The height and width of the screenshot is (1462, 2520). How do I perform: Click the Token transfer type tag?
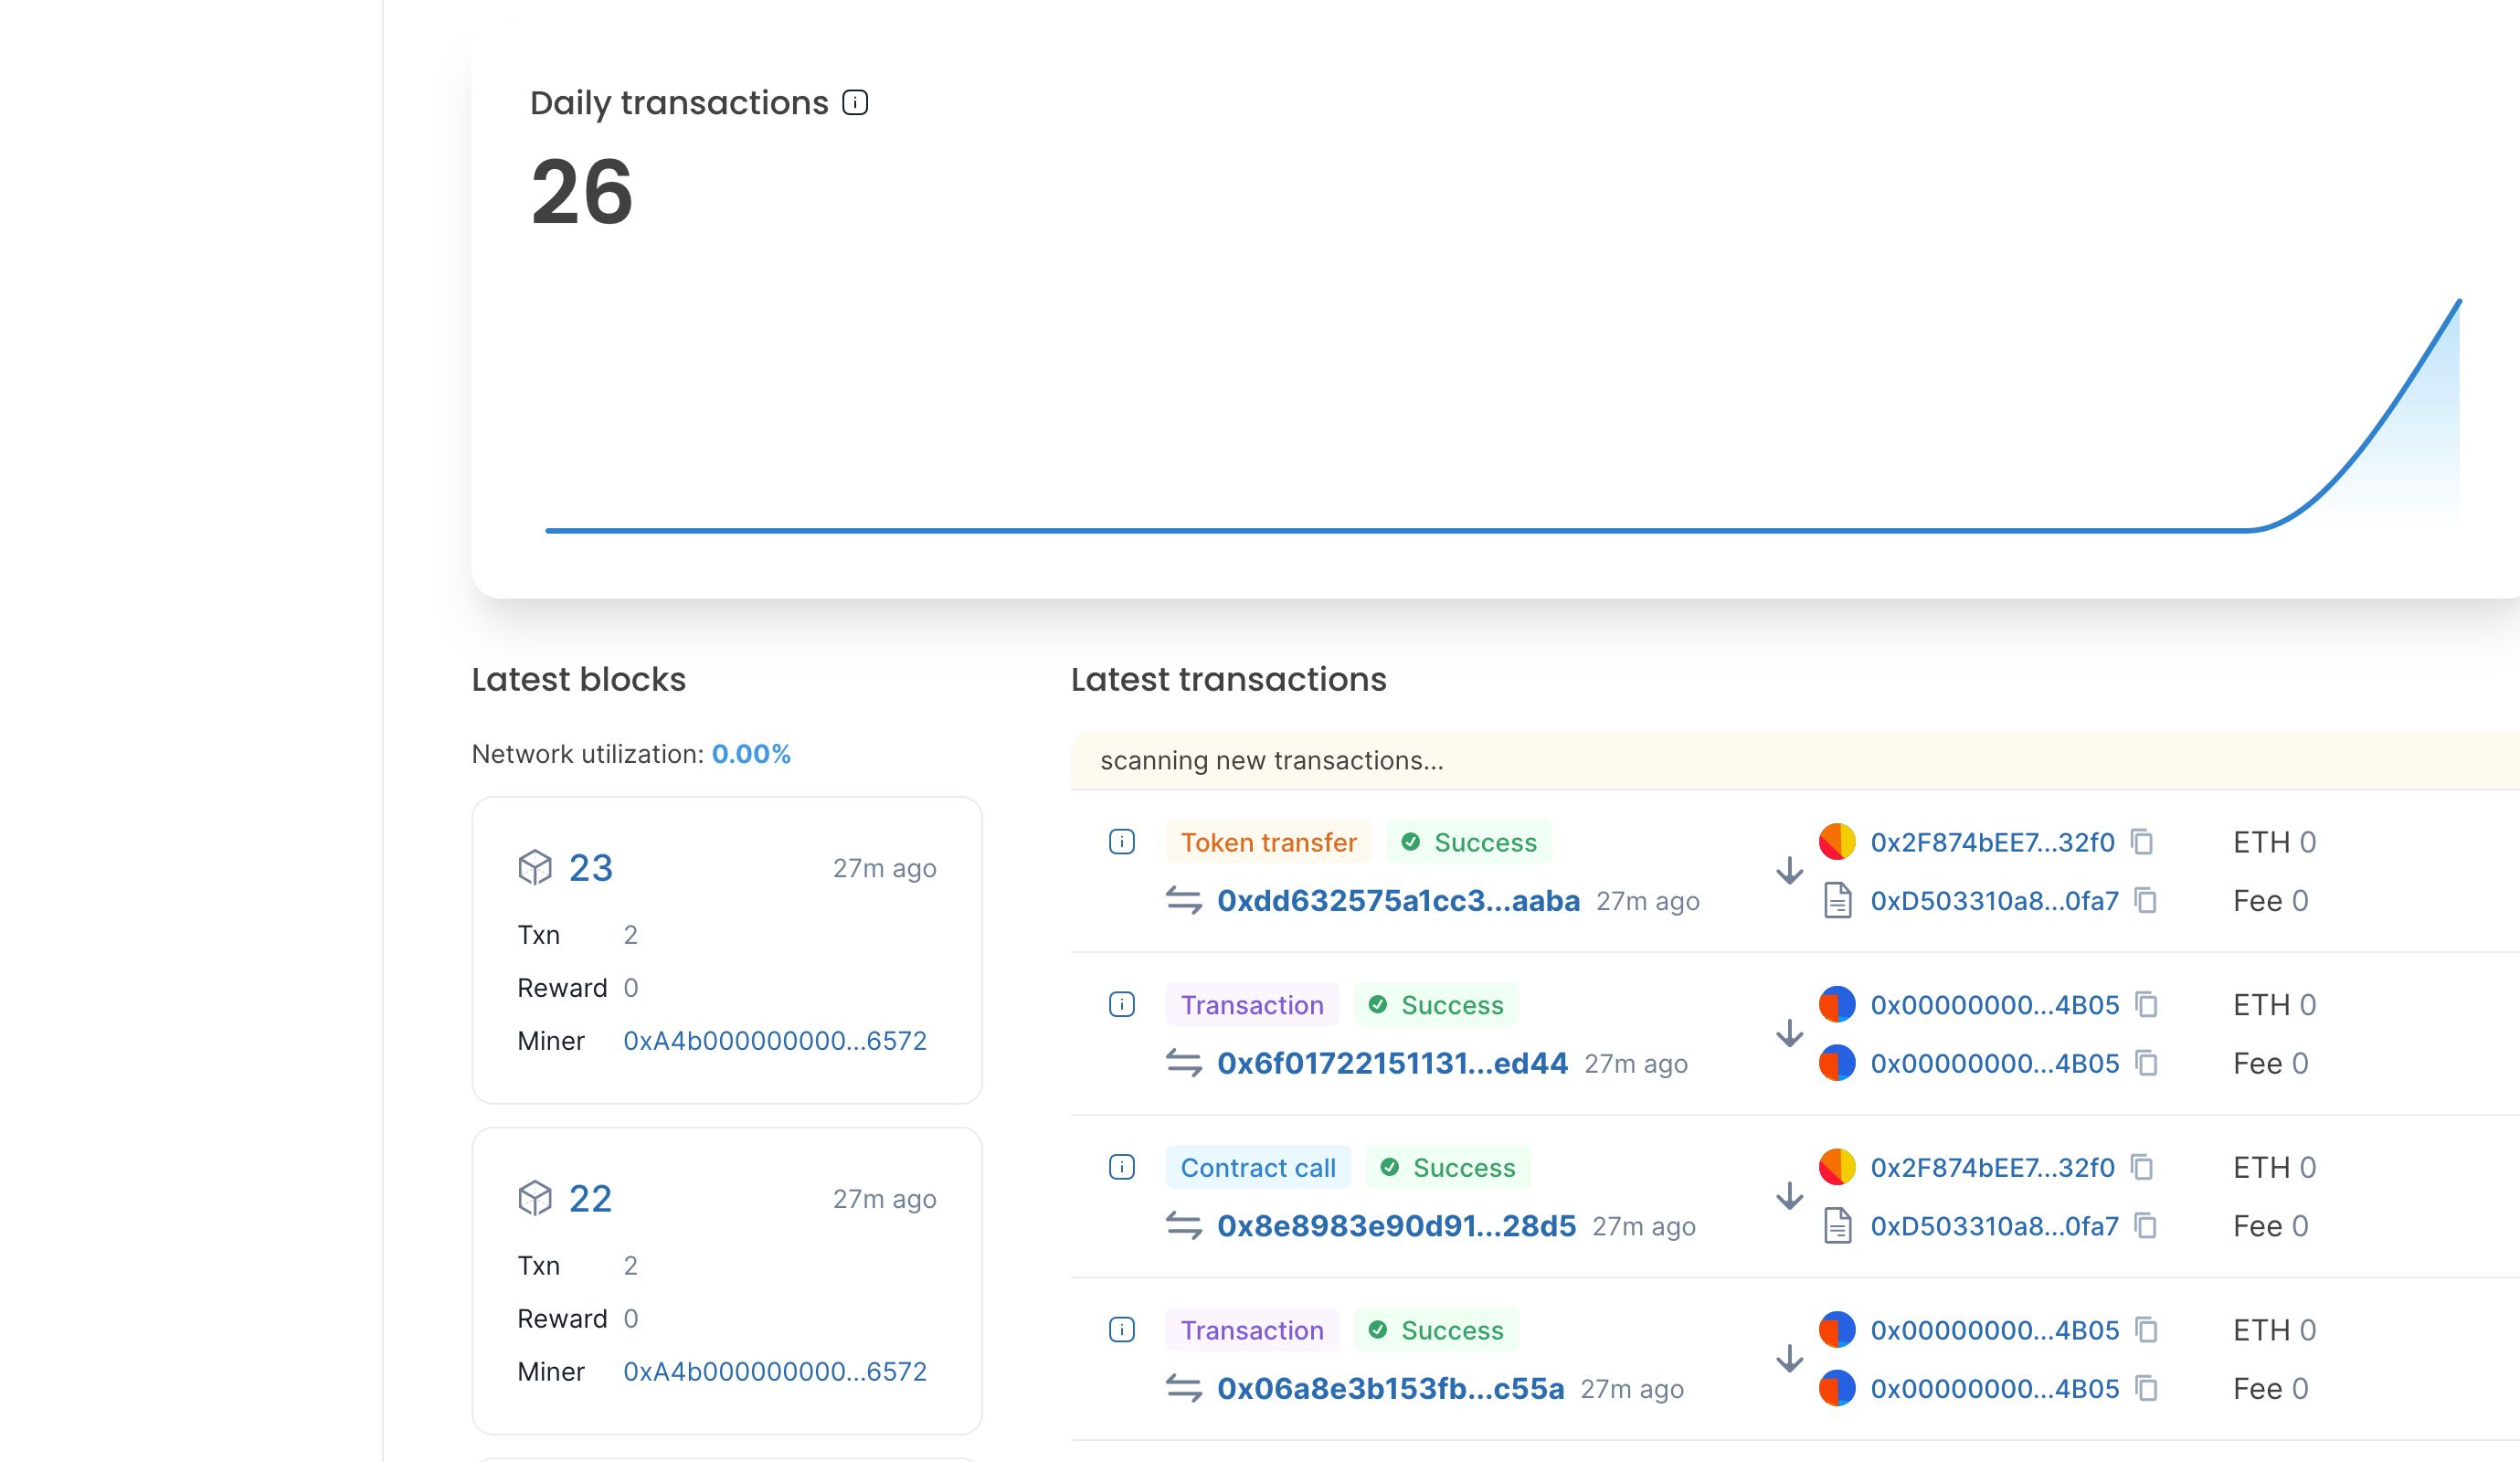pos(1268,842)
